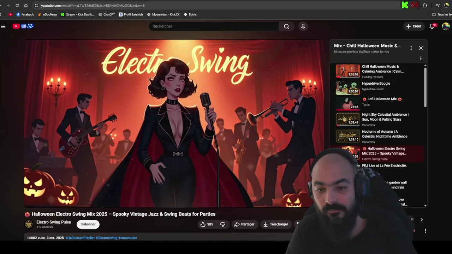Open the eDocPerso bookmark
This screenshot has height=254, width=452.
47,14
